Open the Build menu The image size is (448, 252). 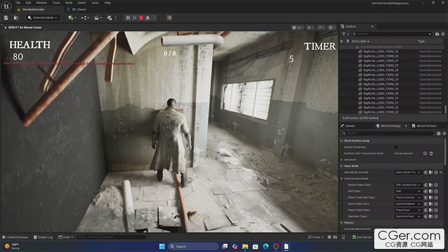[69, 3]
